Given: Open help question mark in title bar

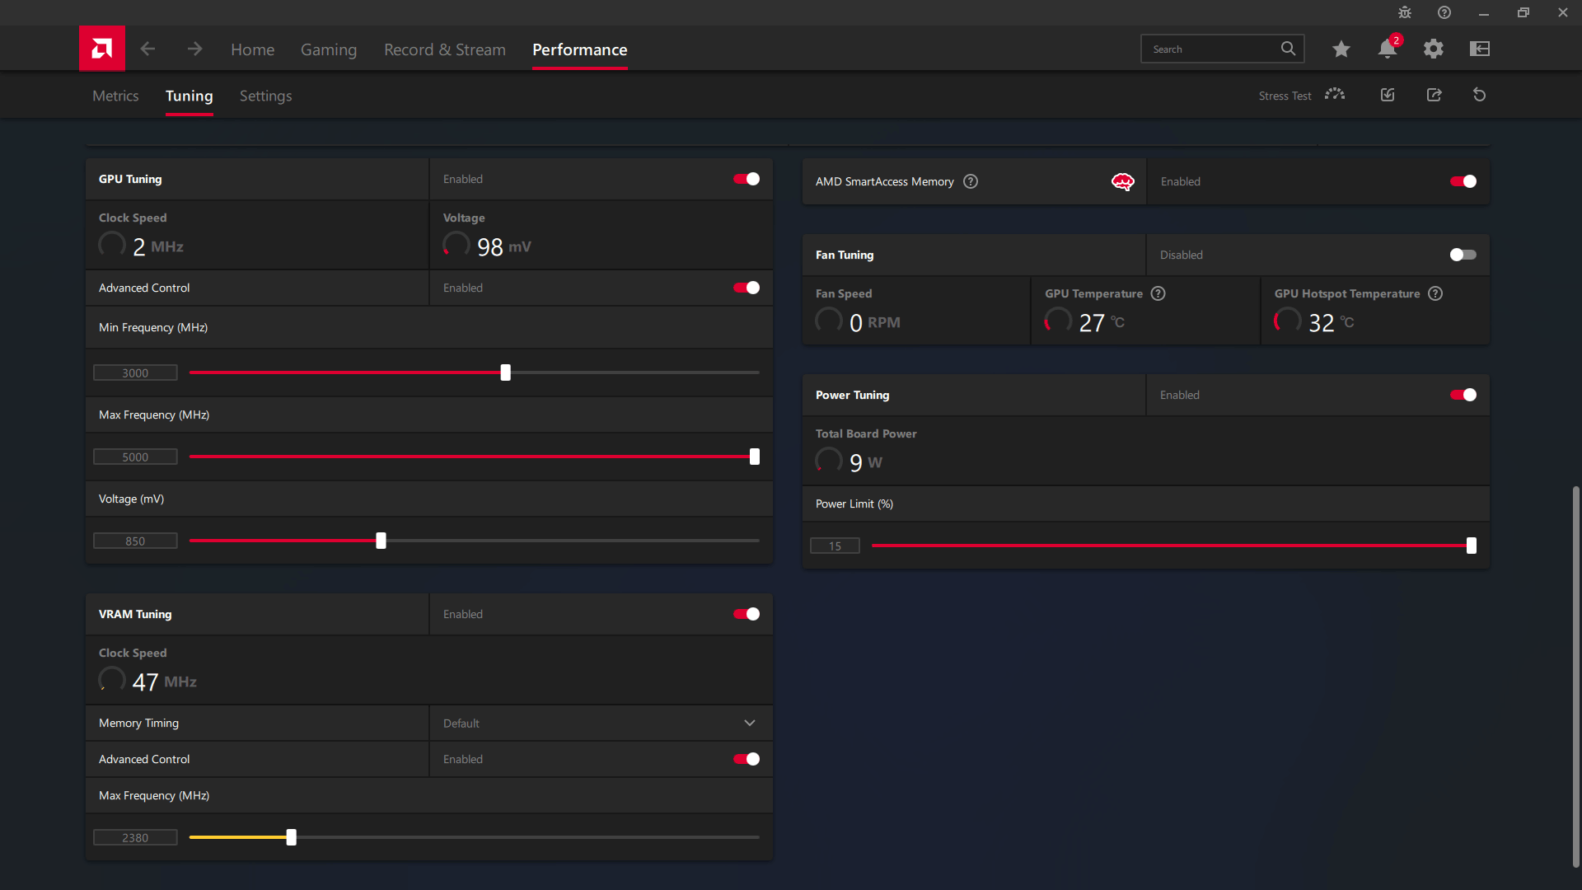Looking at the screenshot, I should click(1444, 12).
